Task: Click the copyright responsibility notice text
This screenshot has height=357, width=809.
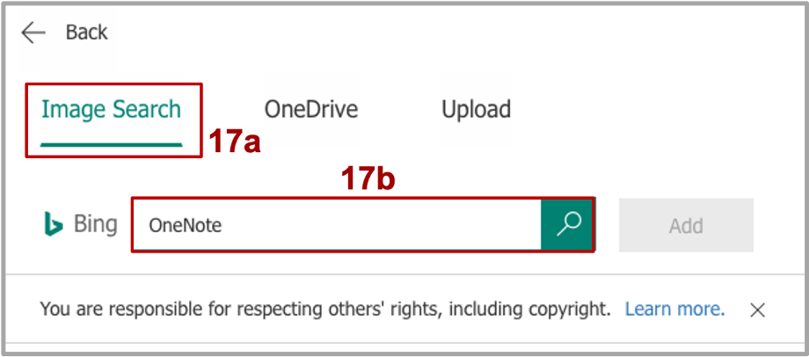Action: 325,310
